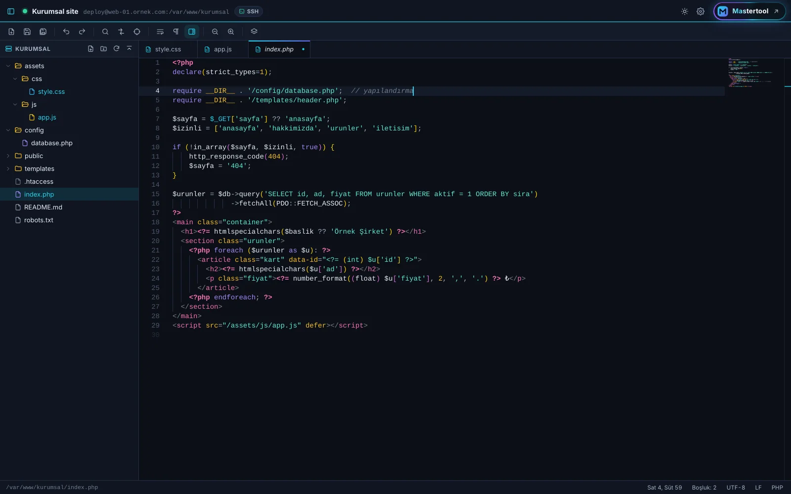Viewport: 791px width, 494px height.
Task: Open settings via the gear icon
Action: [701, 11]
